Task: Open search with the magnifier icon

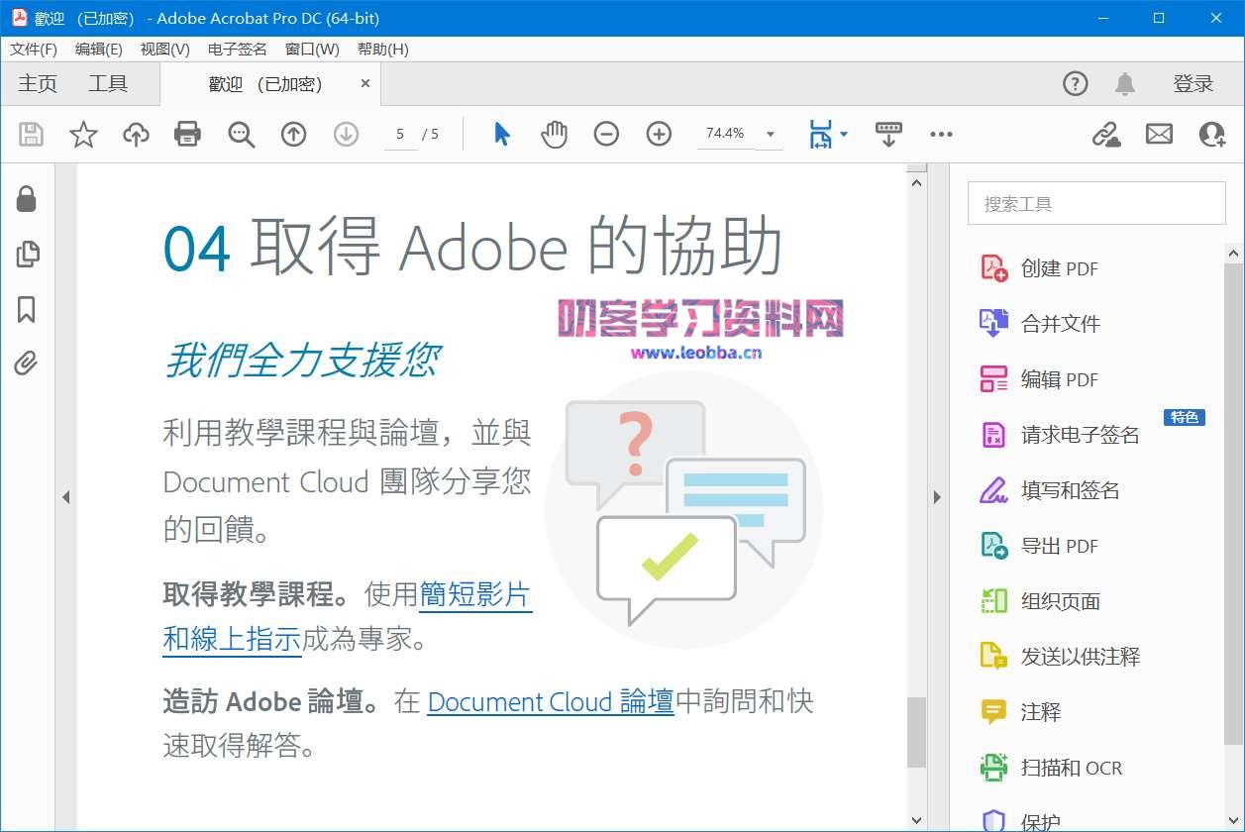Action: (x=241, y=134)
